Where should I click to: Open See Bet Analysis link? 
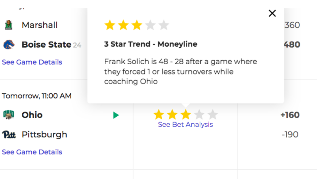185,125
